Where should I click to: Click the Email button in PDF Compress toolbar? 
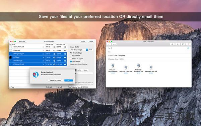point(83,41)
